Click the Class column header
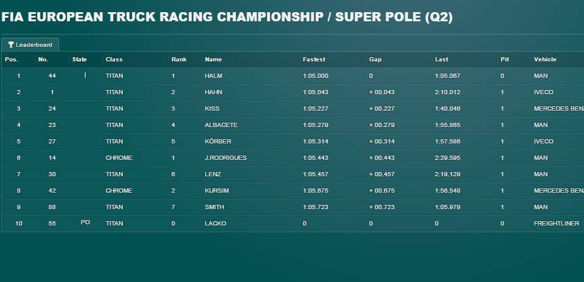Viewport: 584px width, 282px height. click(x=114, y=60)
